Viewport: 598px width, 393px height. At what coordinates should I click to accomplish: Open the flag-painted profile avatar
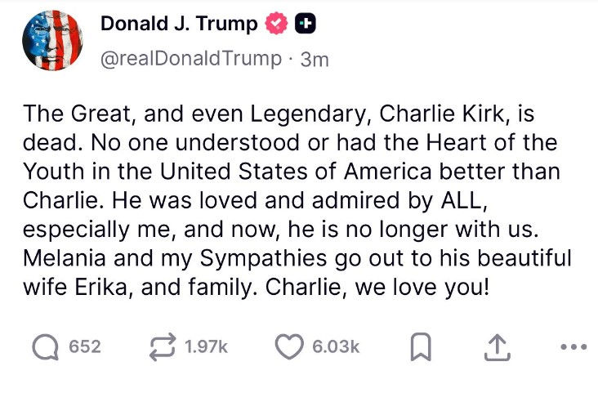click(52, 41)
